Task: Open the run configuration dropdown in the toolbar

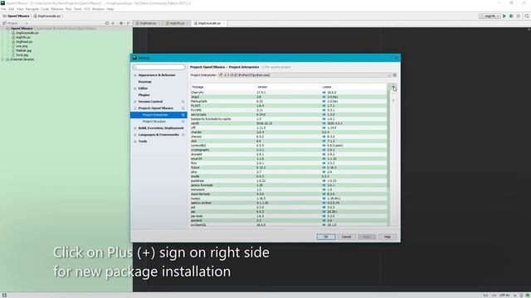Action: point(490,16)
